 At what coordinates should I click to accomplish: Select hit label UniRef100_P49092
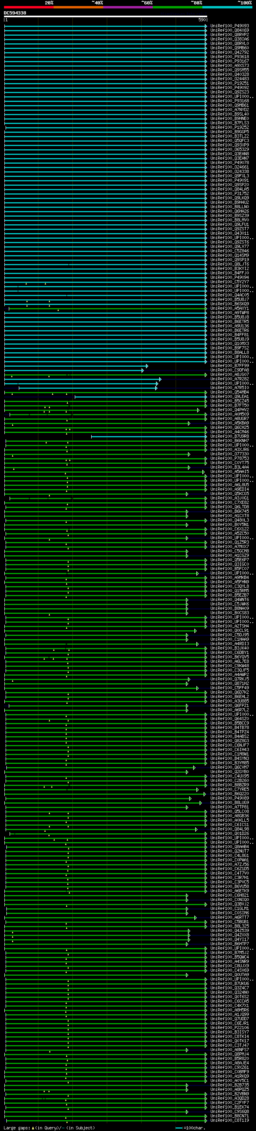point(230,87)
